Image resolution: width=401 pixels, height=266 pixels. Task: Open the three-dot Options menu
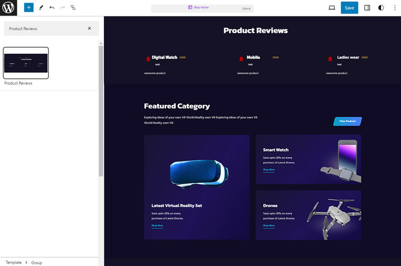pyautogui.click(x=395, y=7)
